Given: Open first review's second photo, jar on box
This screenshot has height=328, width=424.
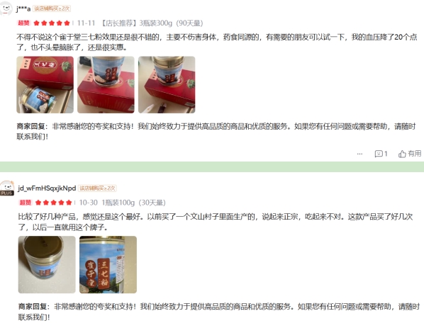Looking at the screenshot, I should pos(106,84).
